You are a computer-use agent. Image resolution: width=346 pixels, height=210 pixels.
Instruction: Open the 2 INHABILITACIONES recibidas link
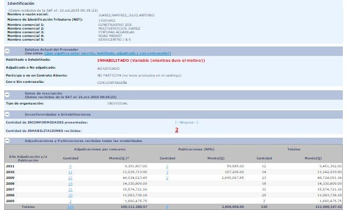(x=177, y=130)
